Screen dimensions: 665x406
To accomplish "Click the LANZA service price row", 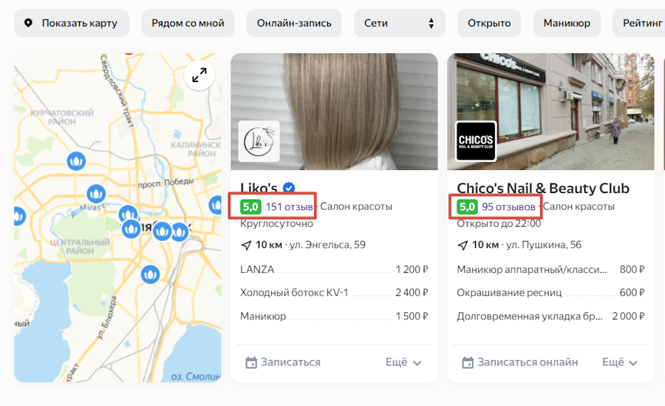I will 334,269.
